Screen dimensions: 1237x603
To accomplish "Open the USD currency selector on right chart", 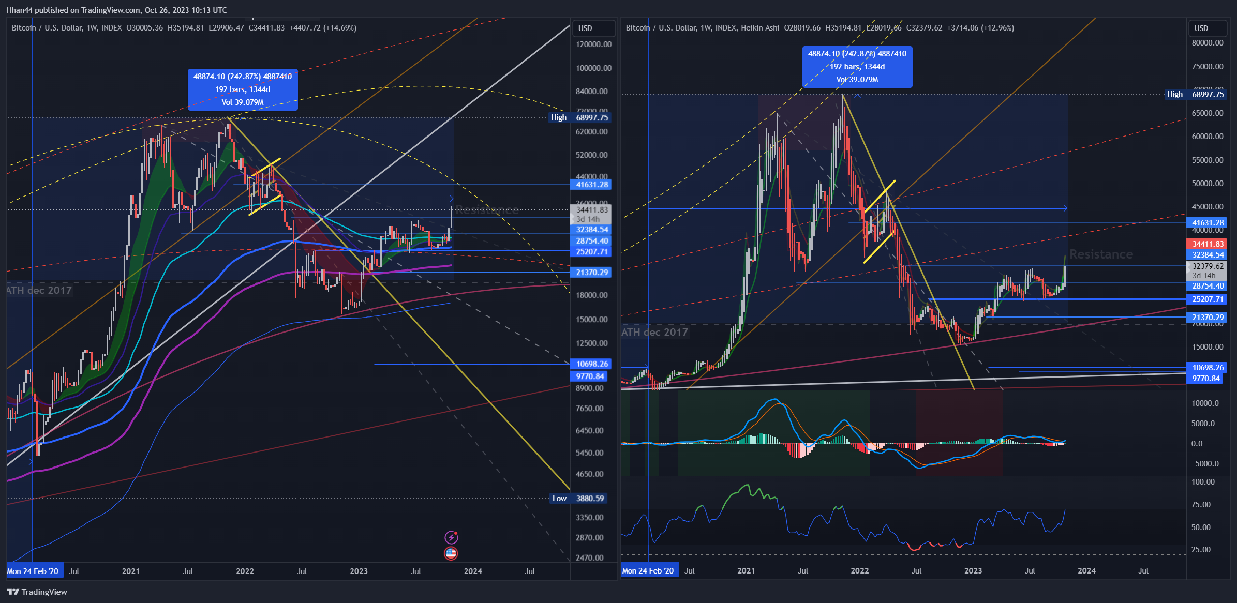I will click(1208, 28).
